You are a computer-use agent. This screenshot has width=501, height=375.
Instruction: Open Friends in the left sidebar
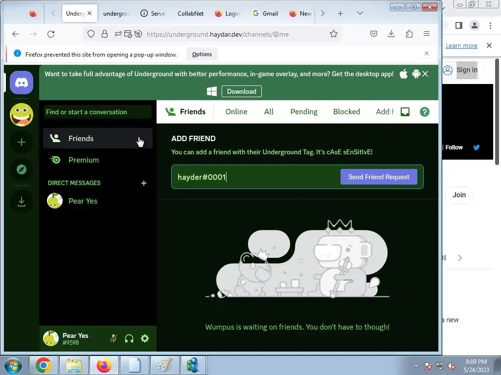click(x=98, y=138)
